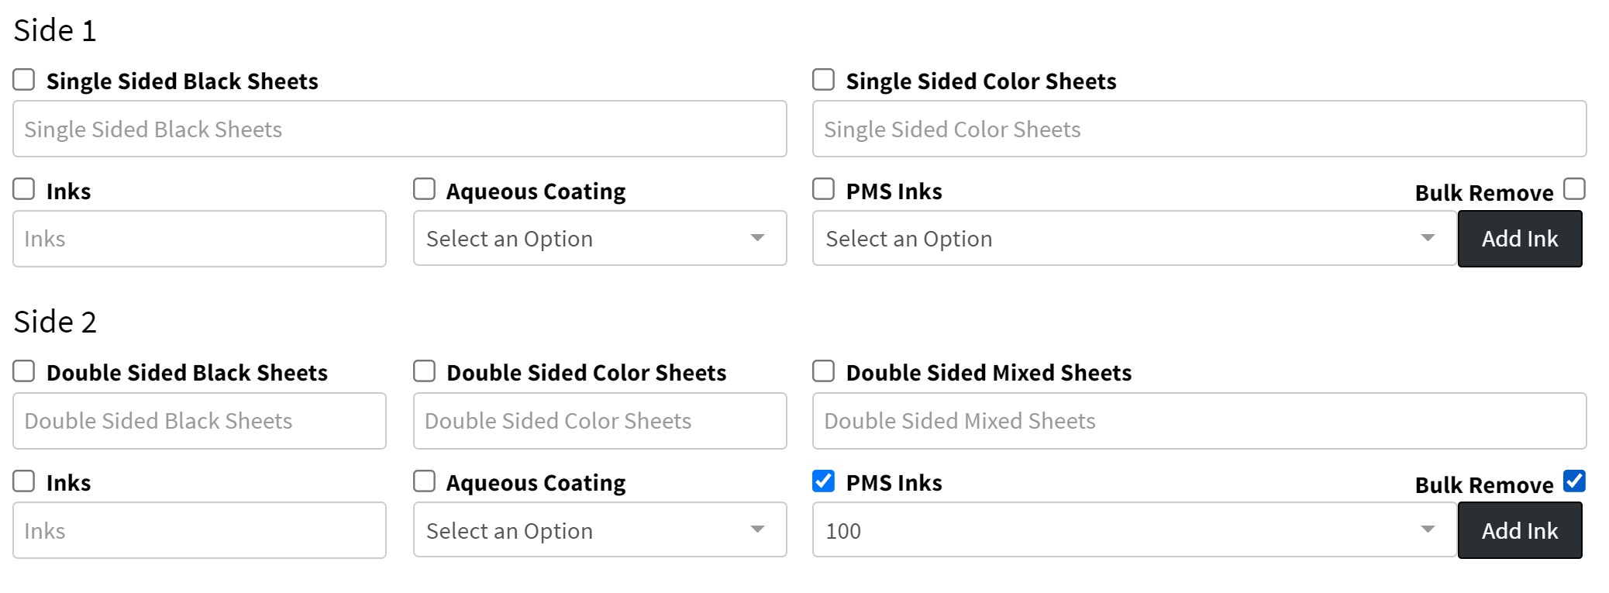Expand Side 2 PMS Inks dropdown showing 100
1609x593 pixels.
tap(1133, 530)
